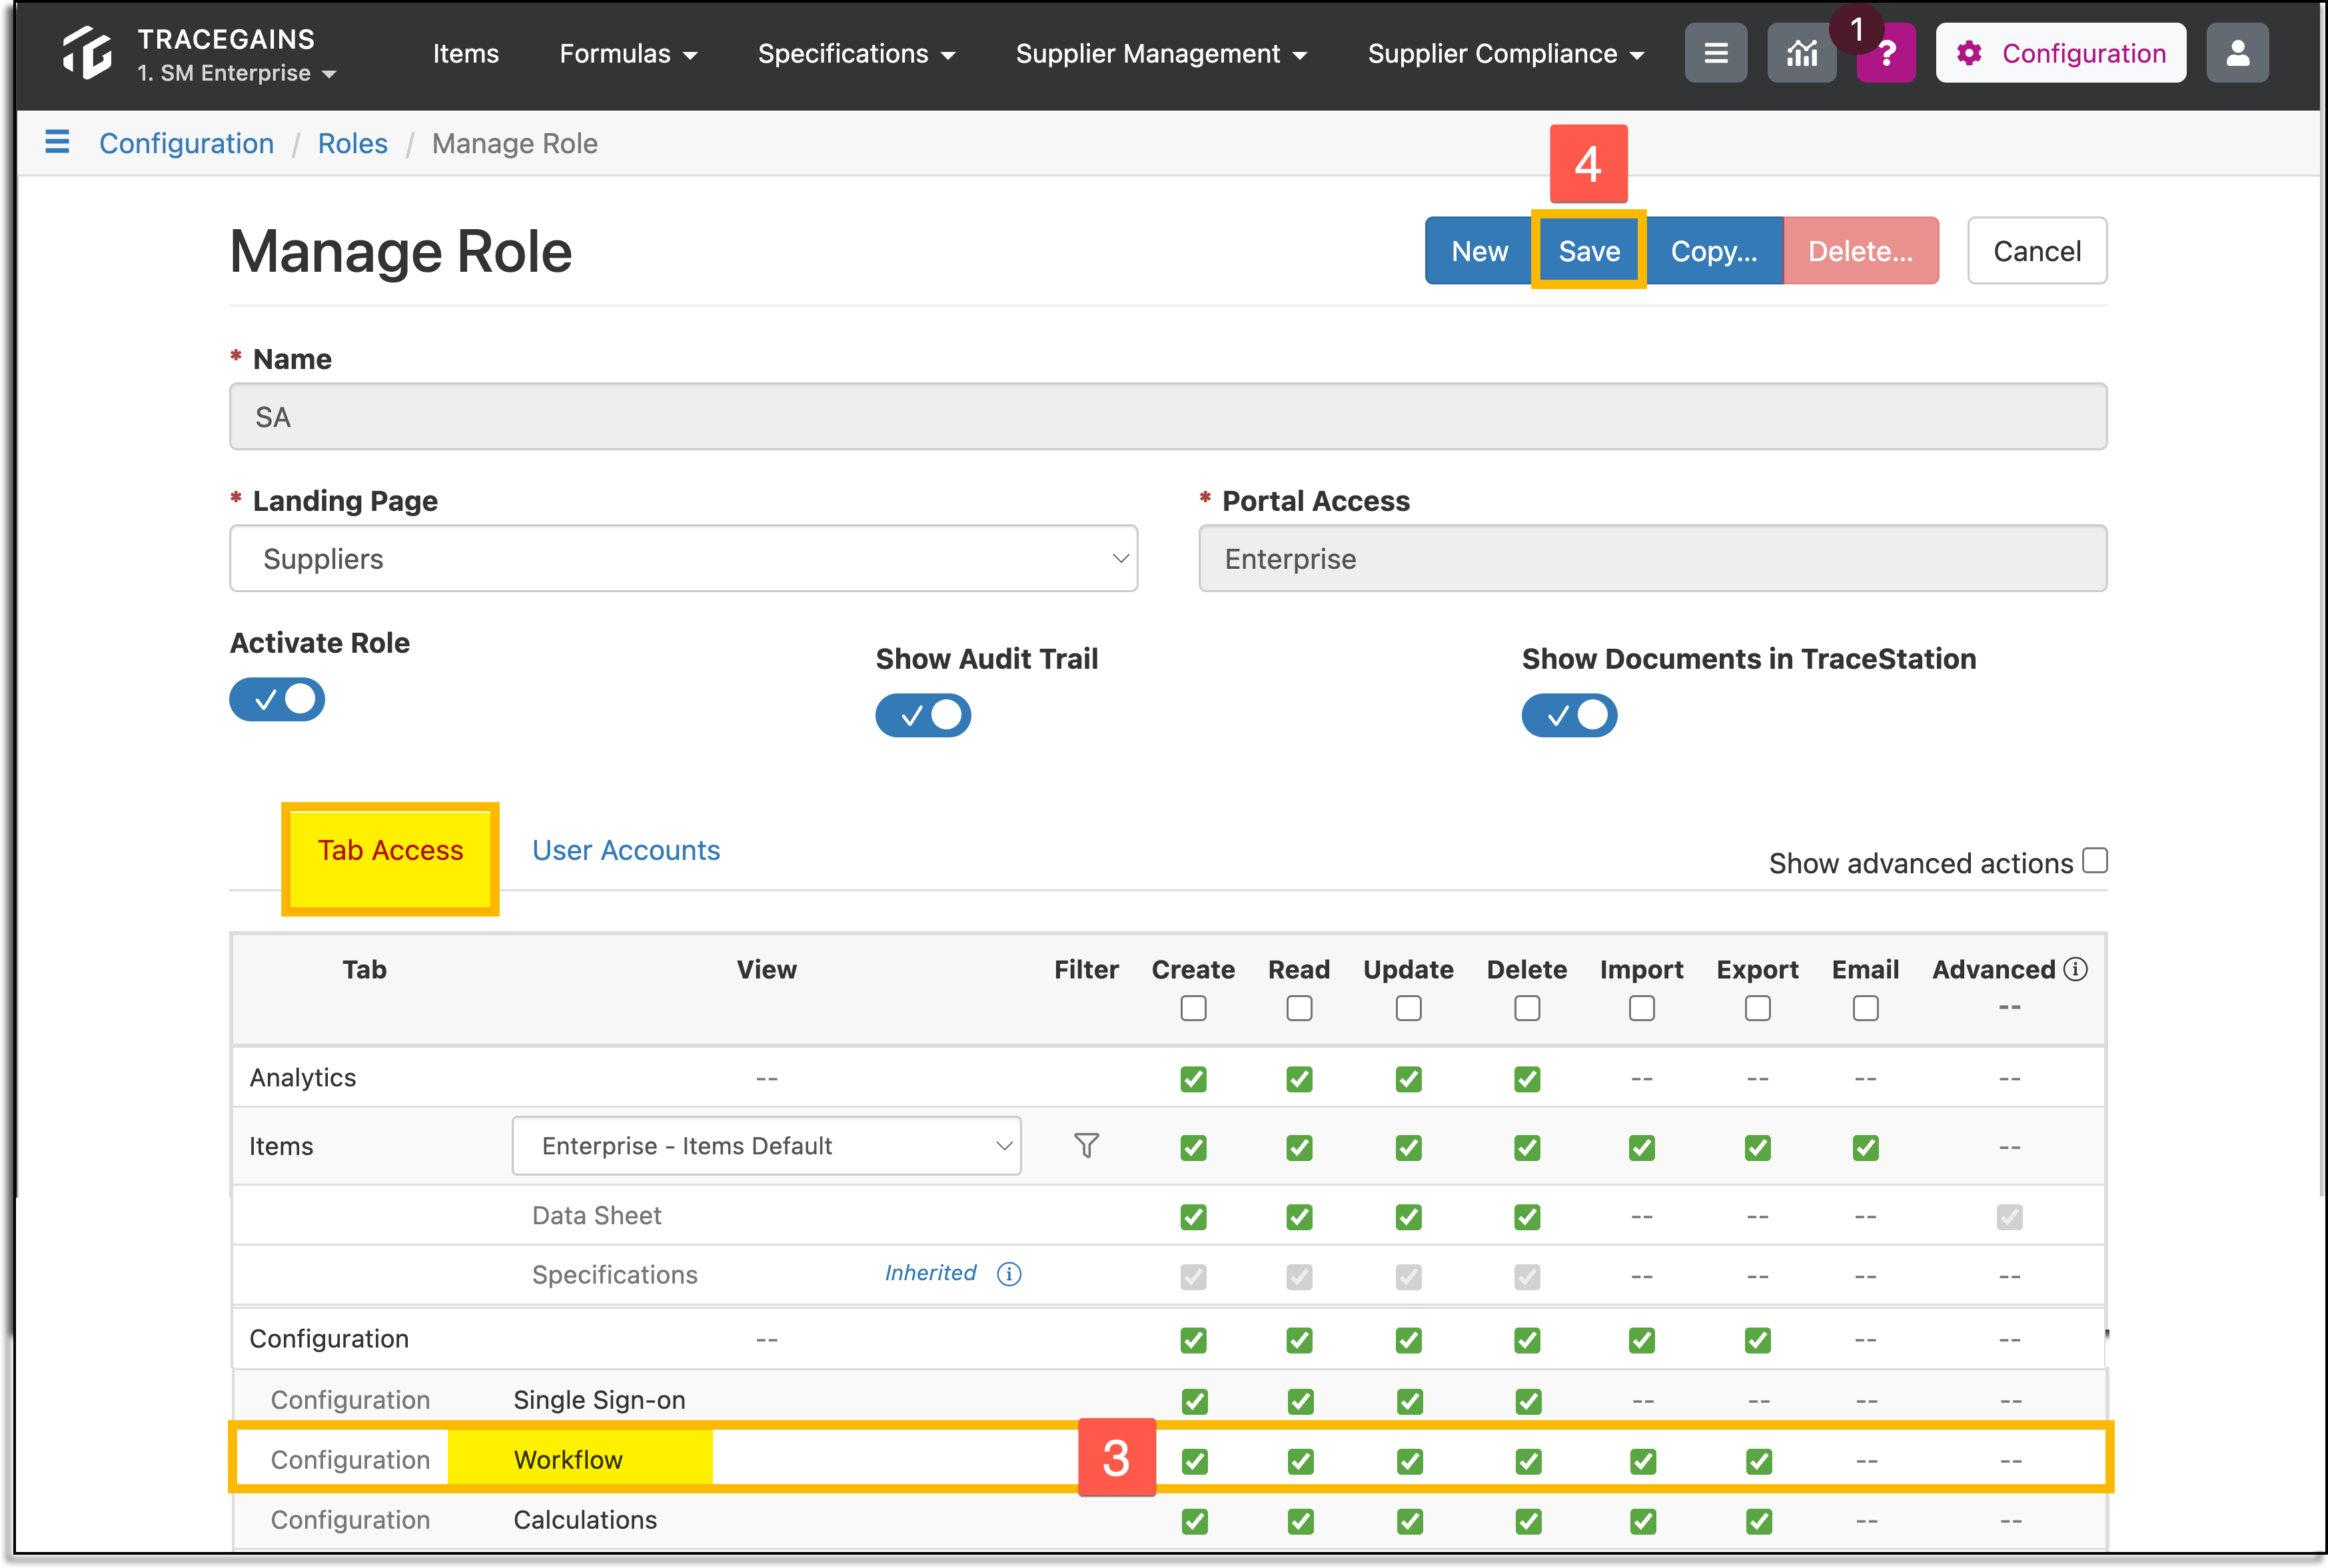This screenshot has width=2328, height=1568.
Task: Switch to the User Accounts tab
Action: (626, 850)
